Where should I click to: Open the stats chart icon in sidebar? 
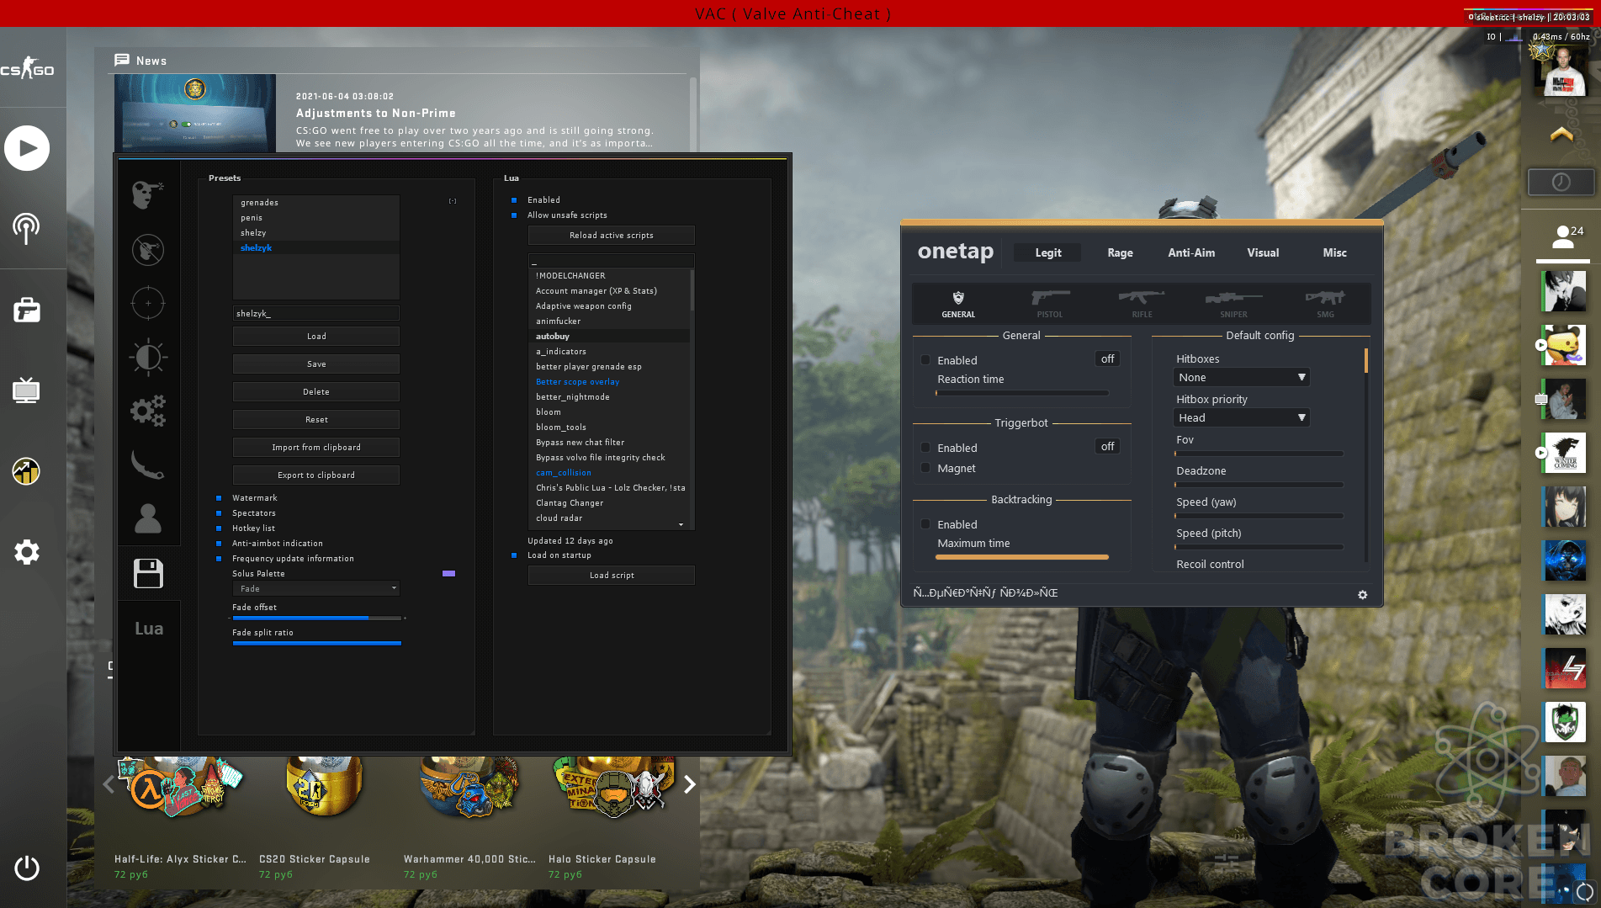(x=26, y=471)
